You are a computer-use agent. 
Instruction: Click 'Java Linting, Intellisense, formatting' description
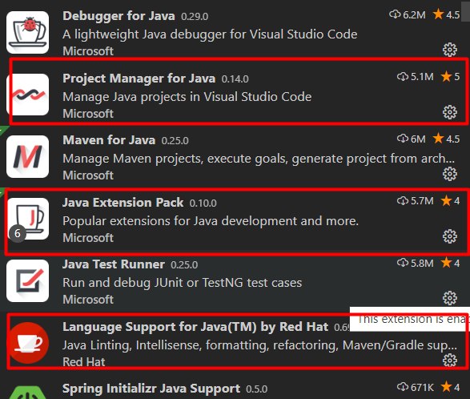[260, 345]
